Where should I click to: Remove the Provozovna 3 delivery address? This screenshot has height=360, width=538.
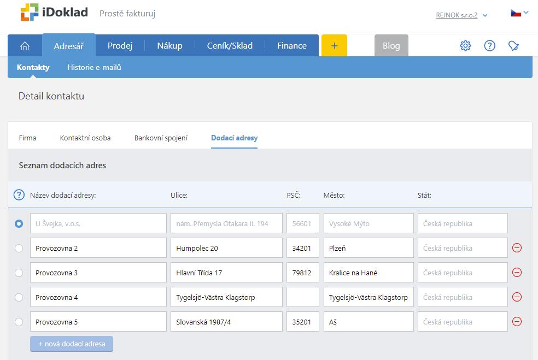point(517,272)
